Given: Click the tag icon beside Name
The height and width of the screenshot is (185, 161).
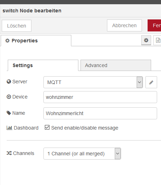Looking at the screenshot, I should [x=9, y=113].
